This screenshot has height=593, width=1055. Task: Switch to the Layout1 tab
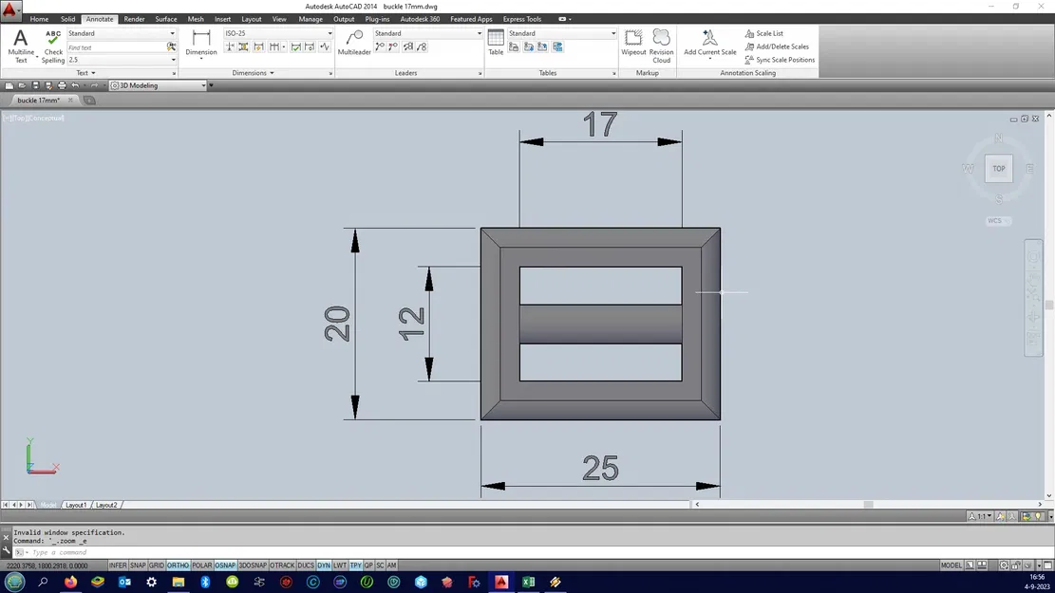[75, 505]
